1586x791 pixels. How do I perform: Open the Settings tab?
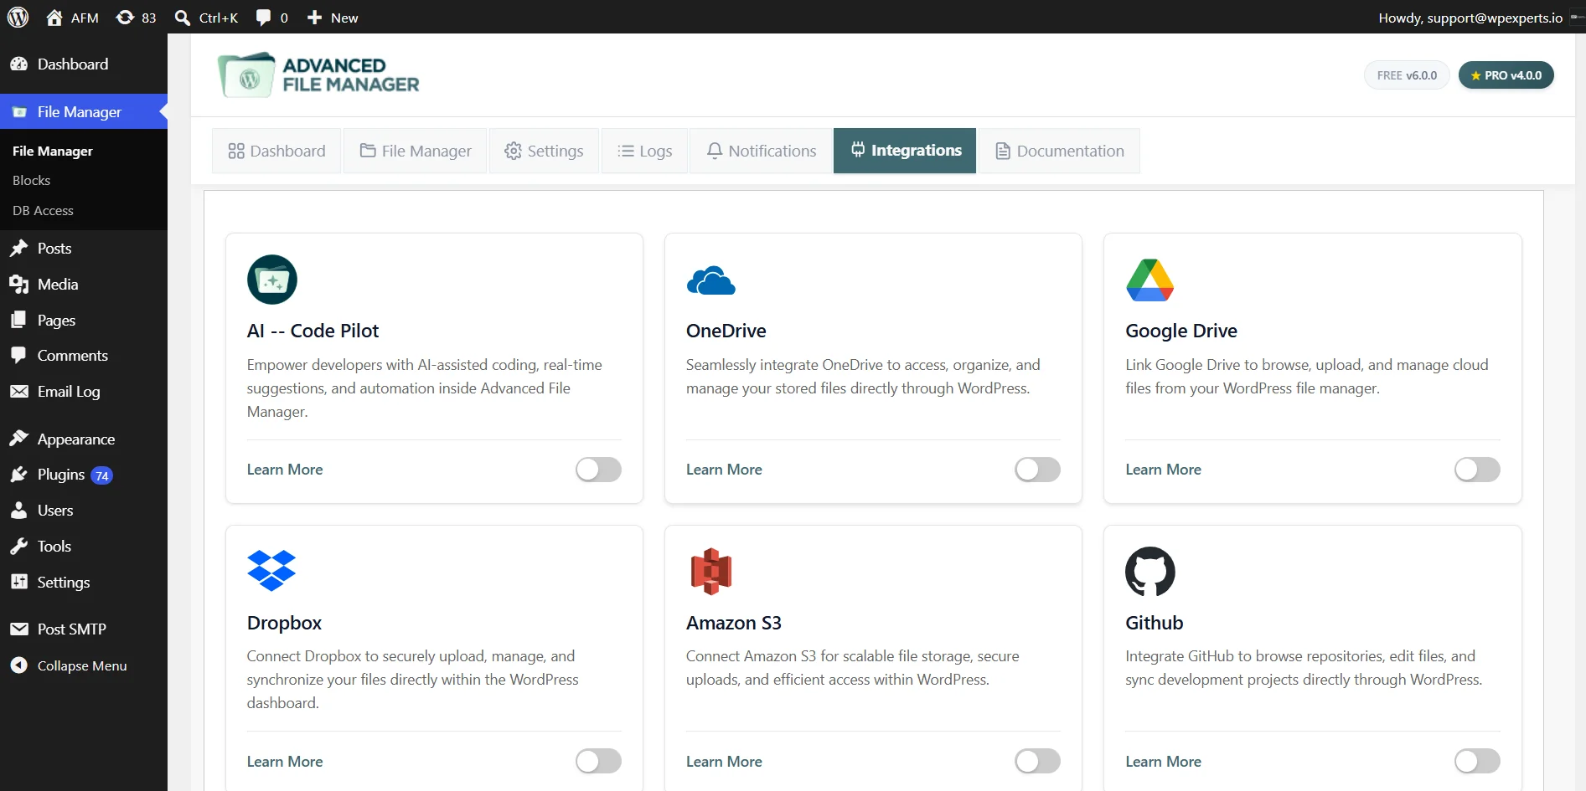(544, 151)
